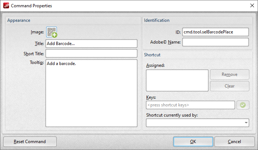258x150 pixels.
Task: Click the 'Title:' label
Action: (x=39, y=44)
